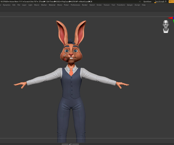This screenshot has width=174, height=145.
Task: Toggle the orange Menus button
Action: tap(171, 1)
